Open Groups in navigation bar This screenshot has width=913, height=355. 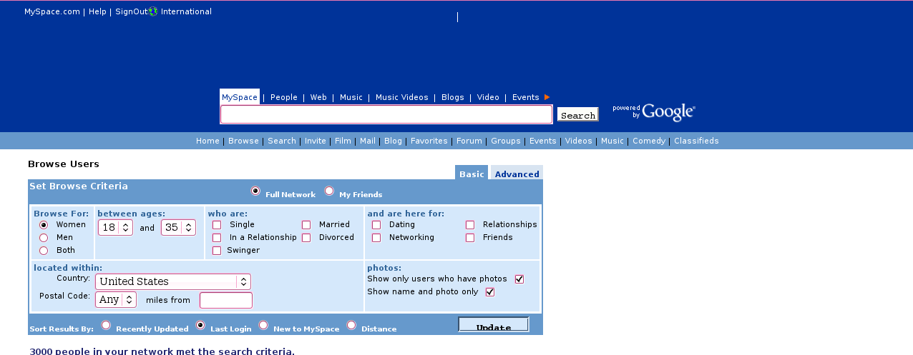tap(506, 141)
